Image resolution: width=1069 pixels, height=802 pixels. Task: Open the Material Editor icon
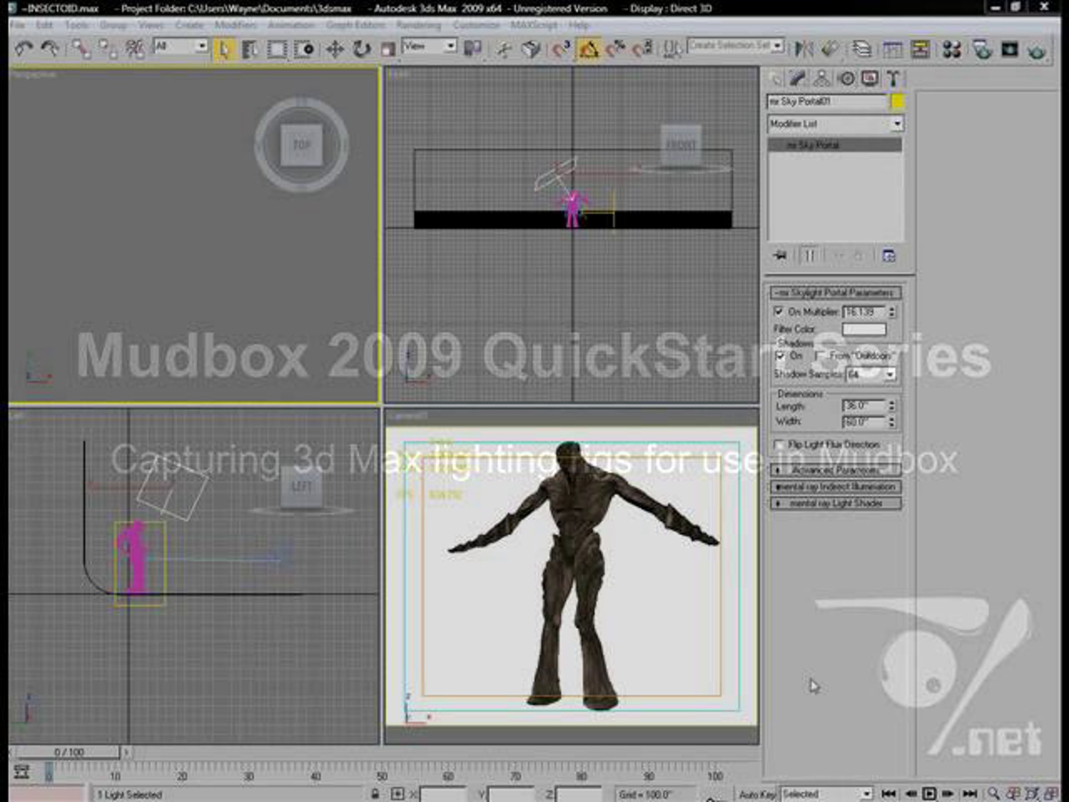pos(951,49)
